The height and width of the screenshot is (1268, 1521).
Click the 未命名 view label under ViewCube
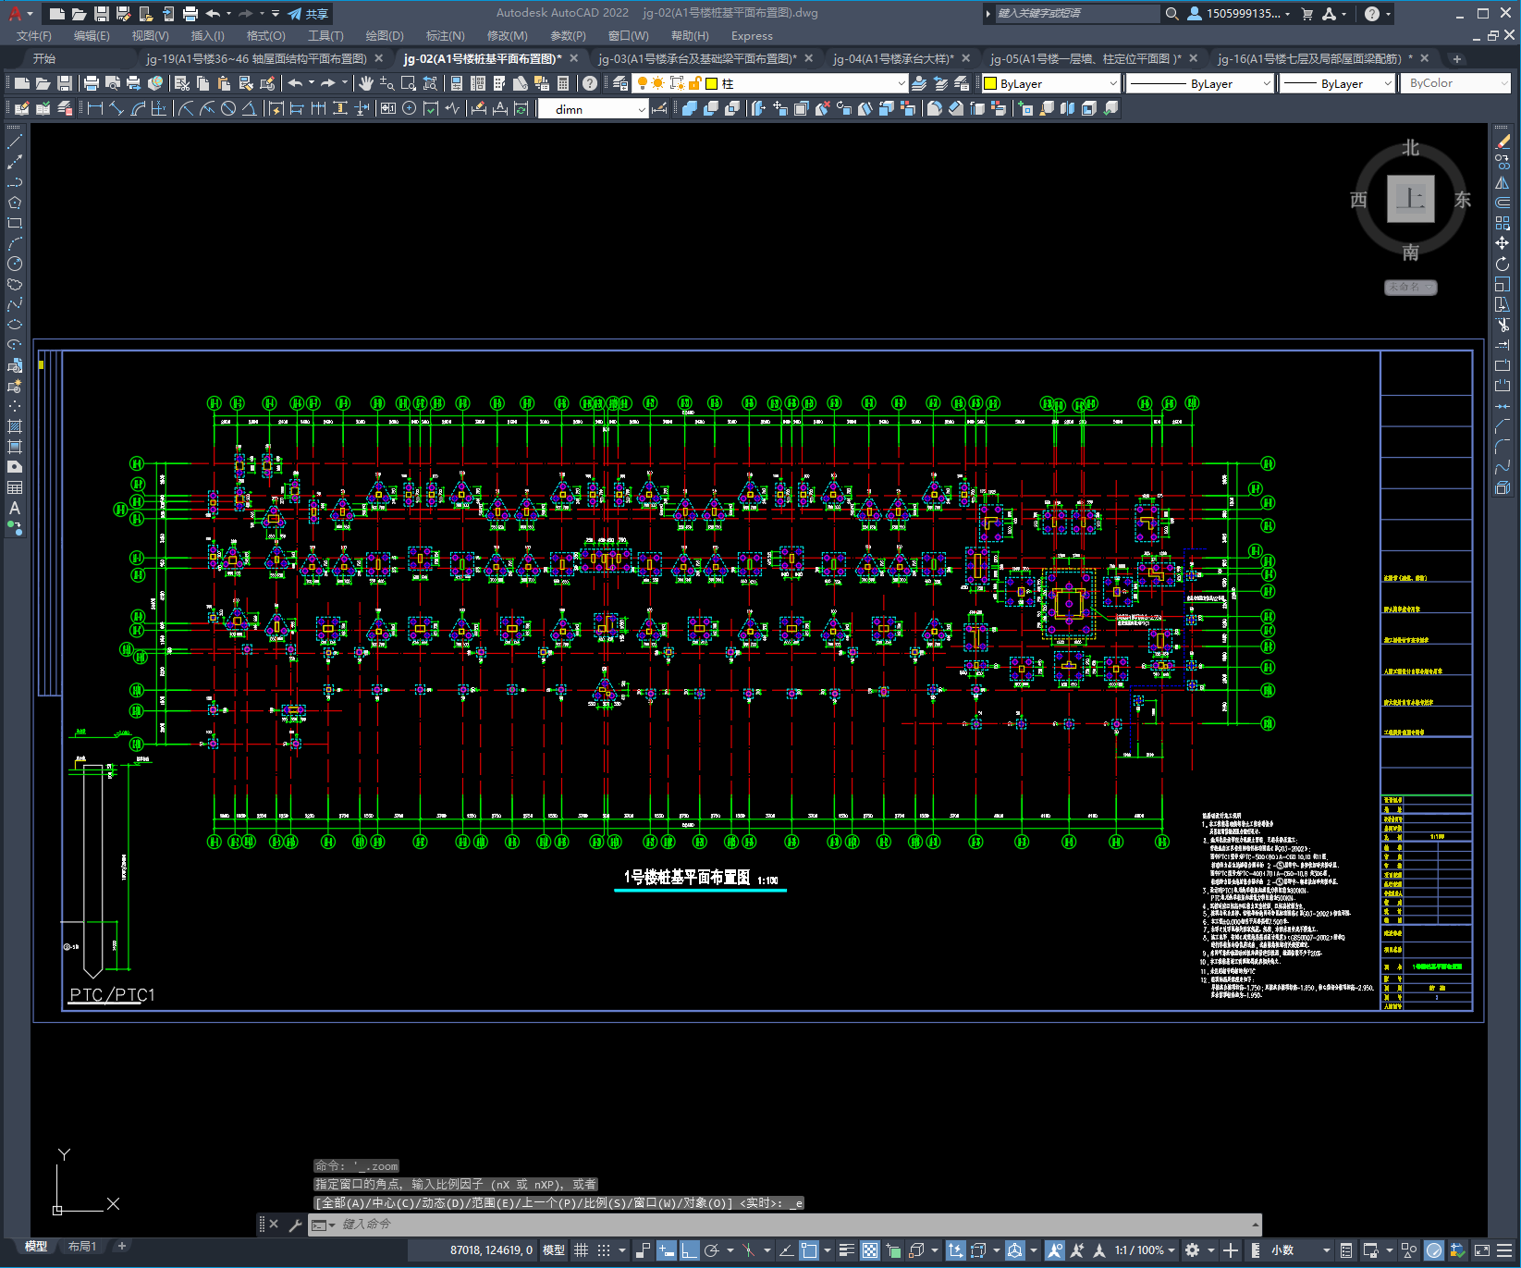click(x=1410, y=287)
